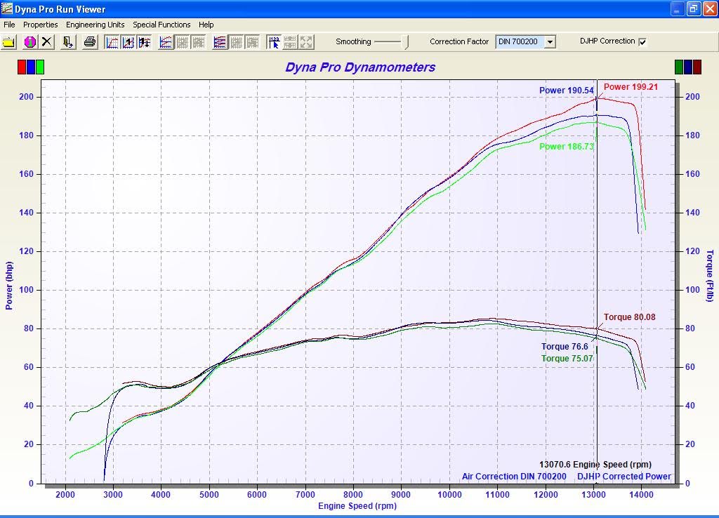Open the Properties menu

40,25
